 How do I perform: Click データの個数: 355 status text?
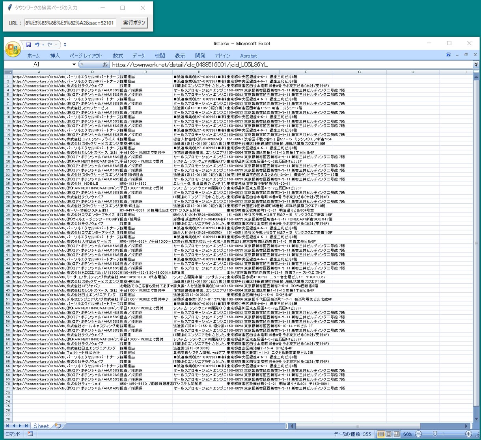coord(352,434)
